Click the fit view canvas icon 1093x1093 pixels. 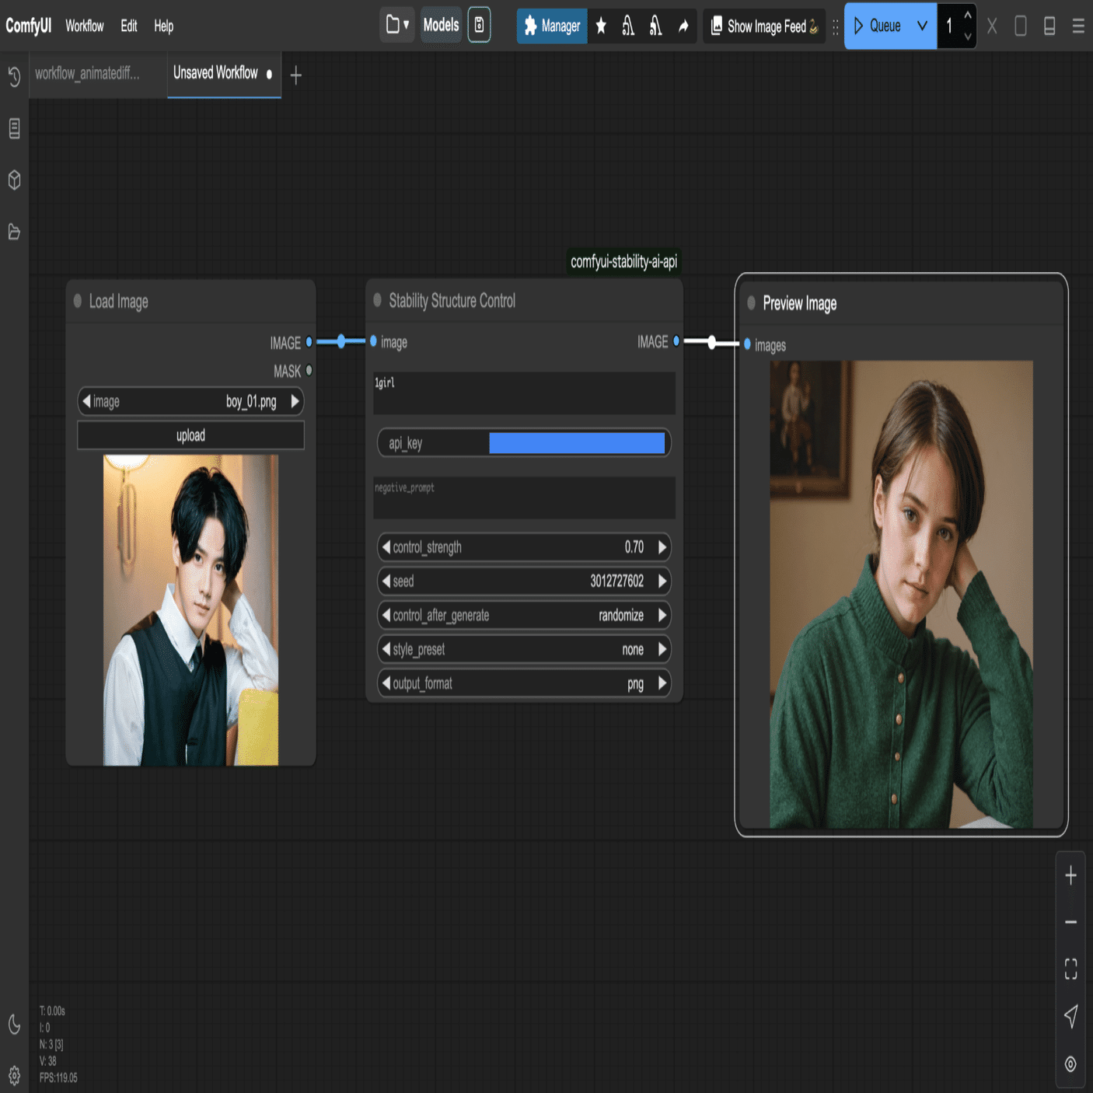click(1070, 969)
